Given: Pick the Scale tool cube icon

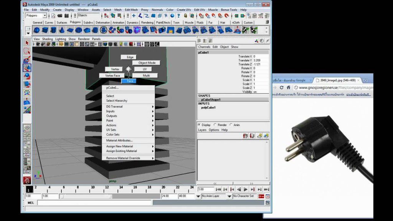Looking at the screenshot, I should coord(27,84).
